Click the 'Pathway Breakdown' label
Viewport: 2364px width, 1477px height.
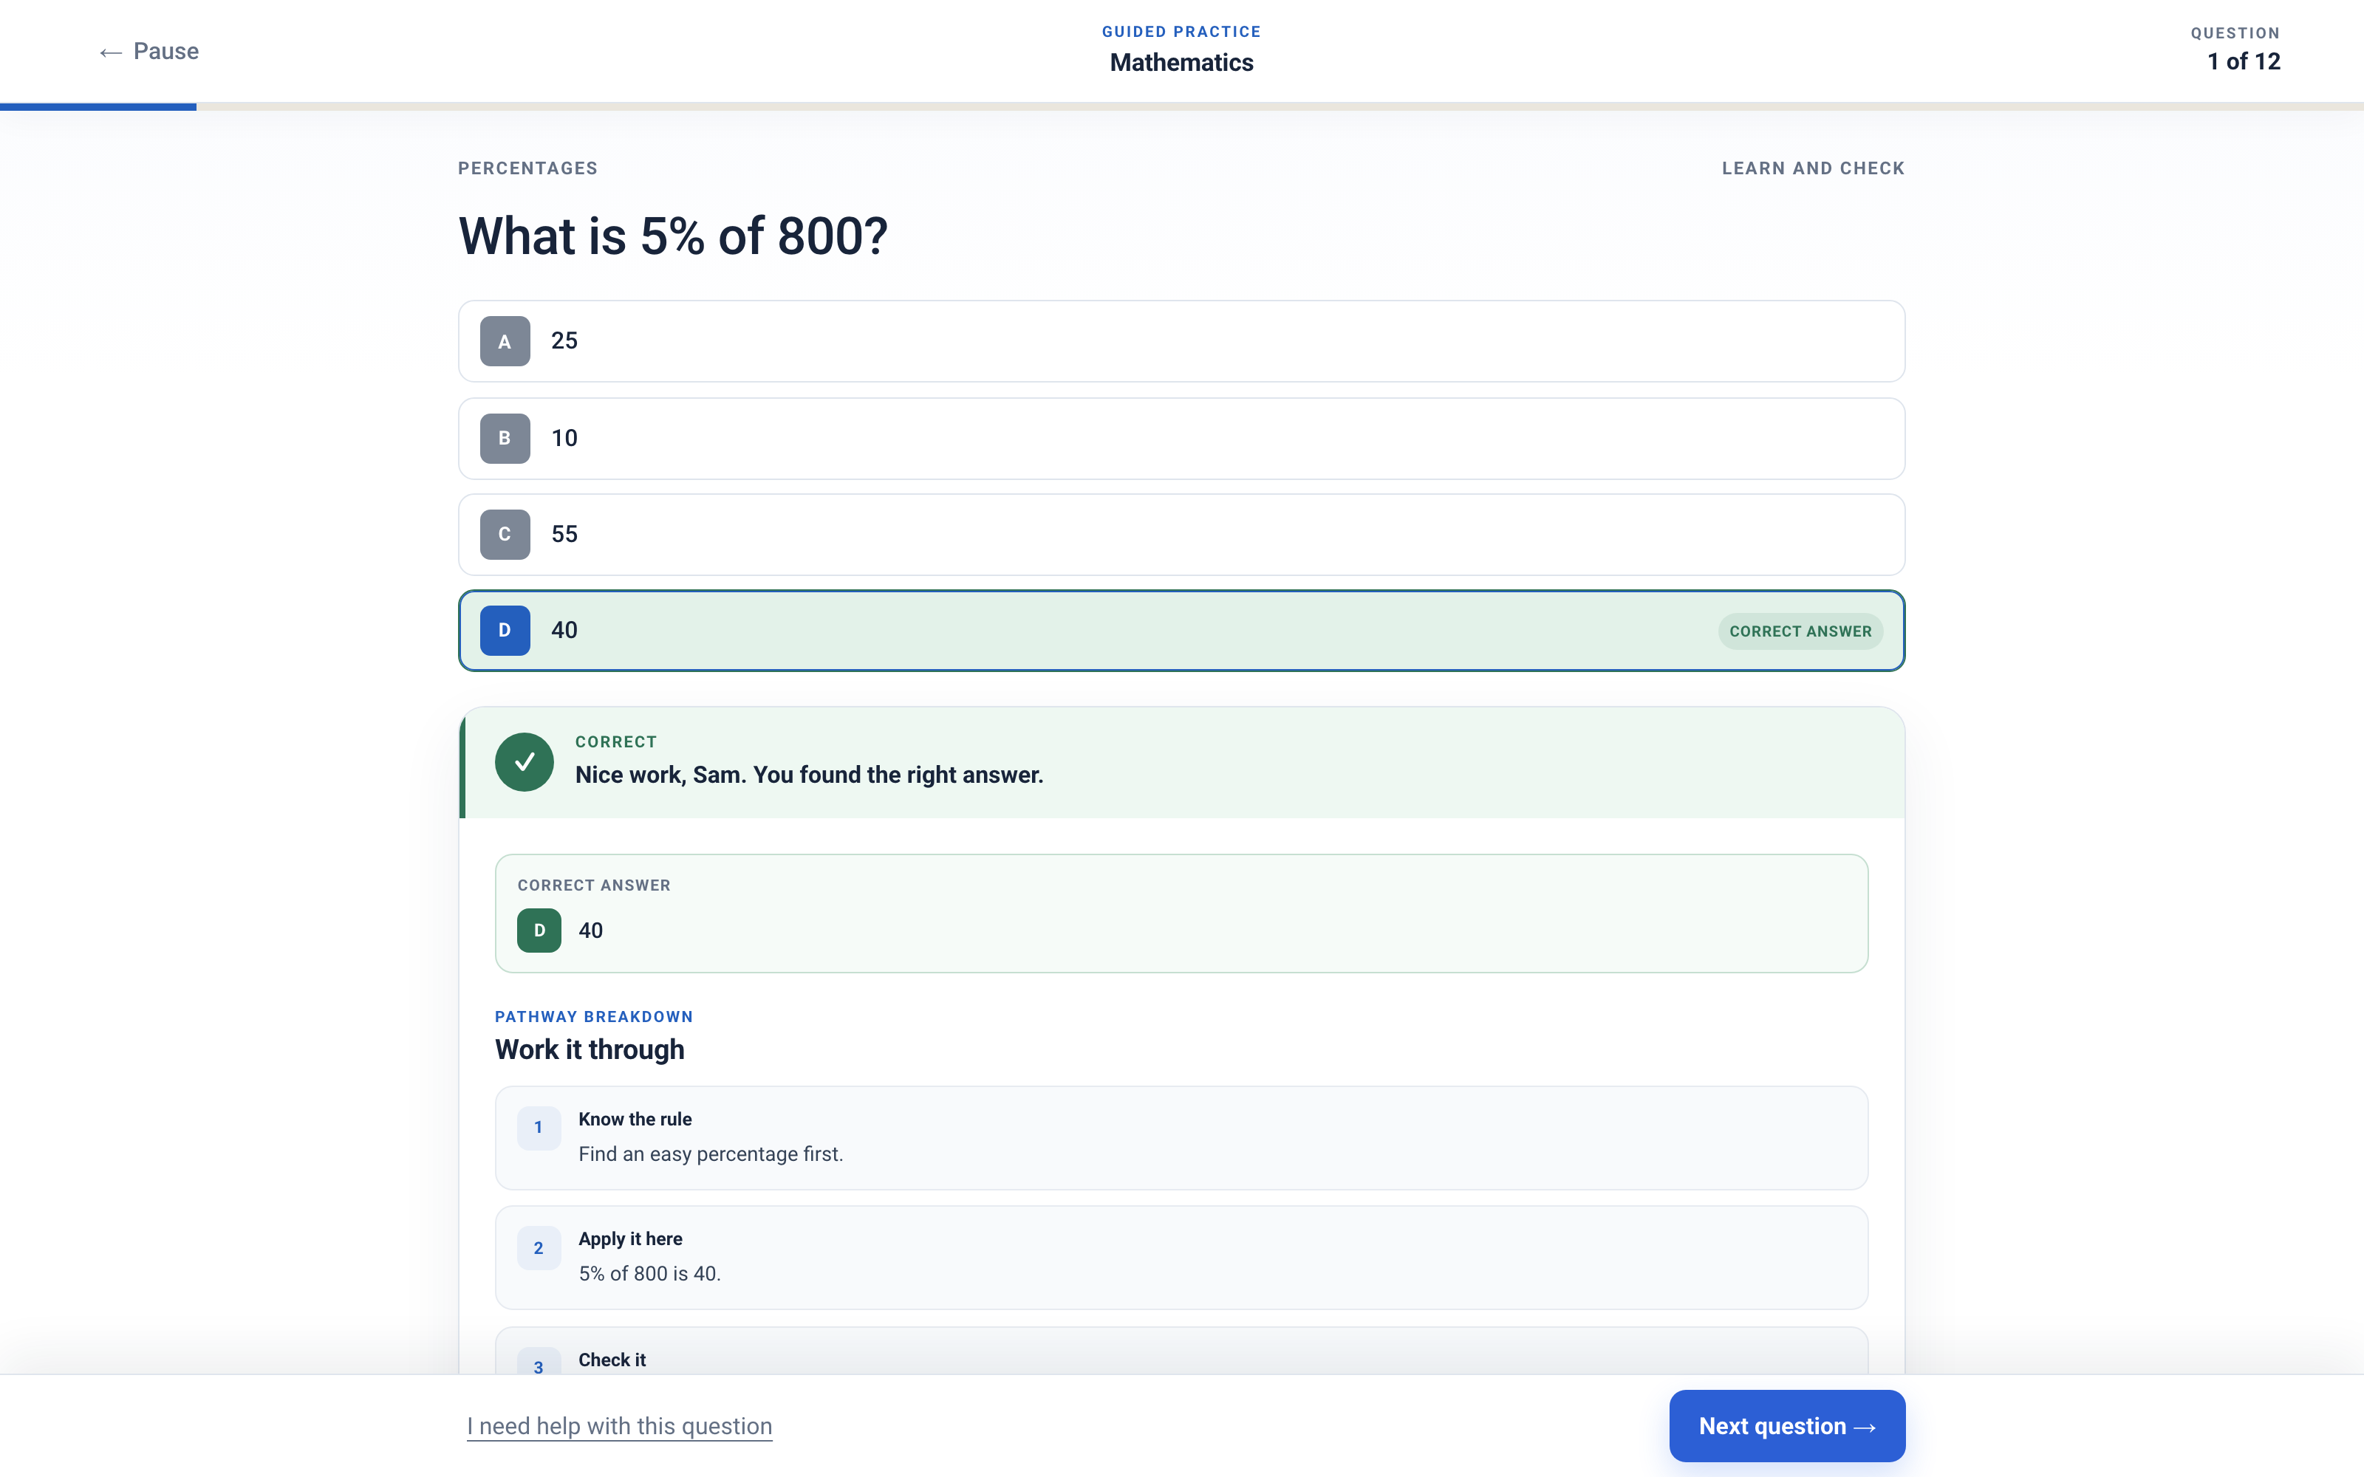pos(594,1016)
